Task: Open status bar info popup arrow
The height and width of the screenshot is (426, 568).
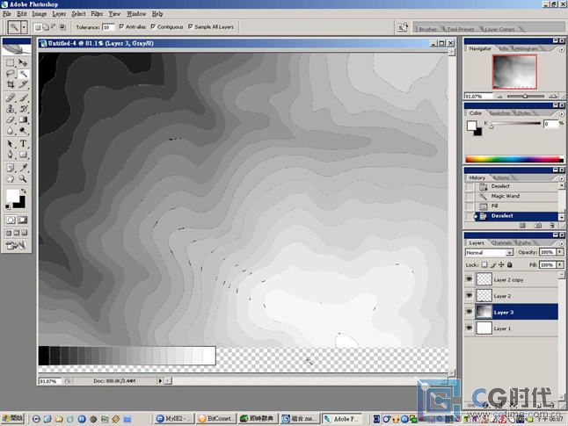Action: (160, 380)
